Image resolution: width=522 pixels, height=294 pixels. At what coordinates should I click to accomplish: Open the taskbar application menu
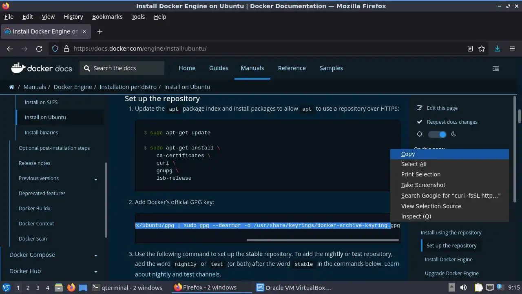[6, 288]
